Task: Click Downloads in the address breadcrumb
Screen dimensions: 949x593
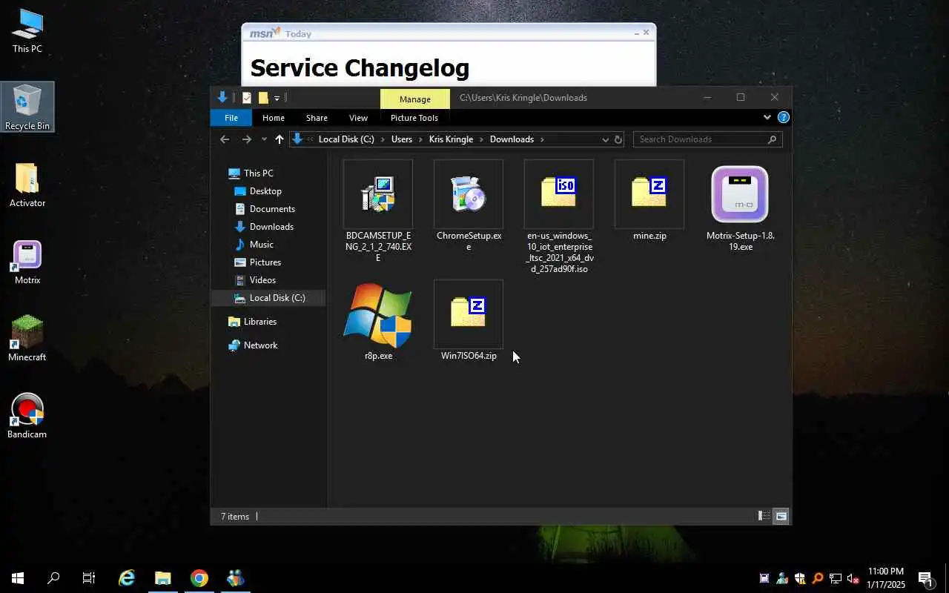Action: 512,139
